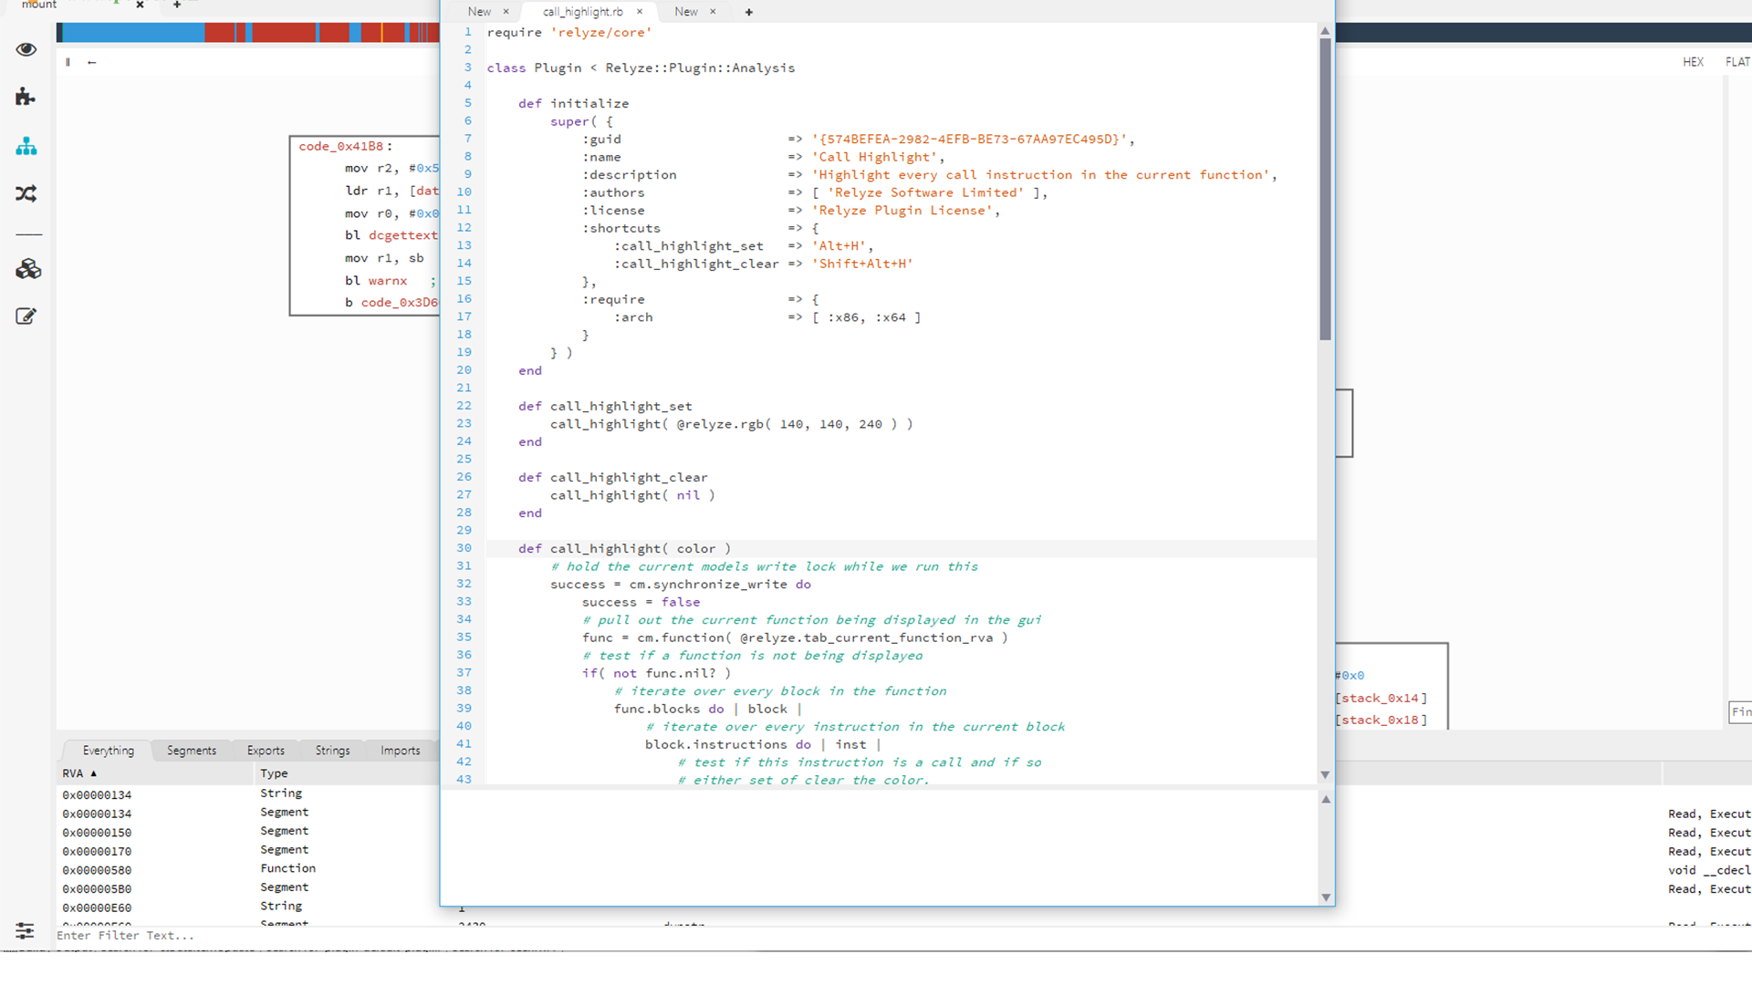Click the code editor scrollbar up arrow
This screenshot has height=985, width=1752.
point(1325,31)
